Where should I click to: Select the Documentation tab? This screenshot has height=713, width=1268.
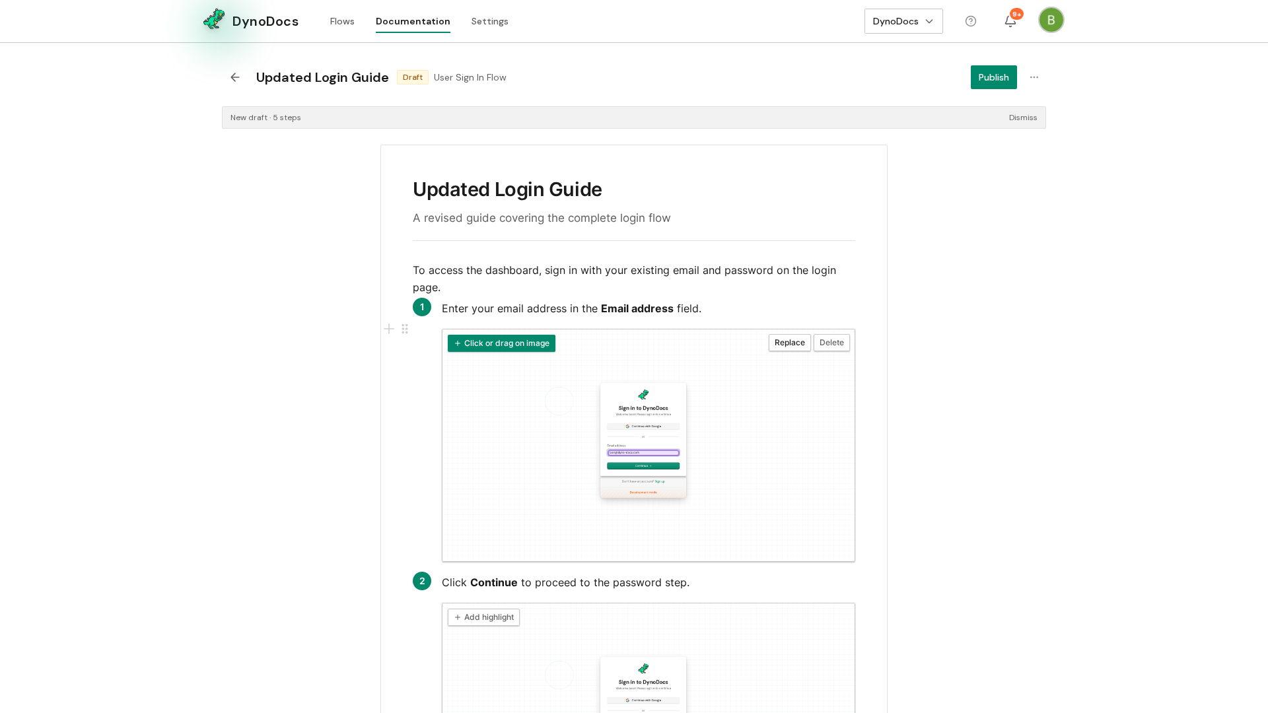pos(413,21)
